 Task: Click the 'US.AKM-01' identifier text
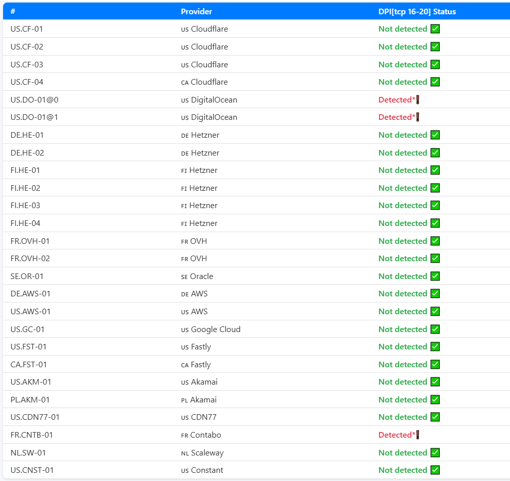[31, 382]
